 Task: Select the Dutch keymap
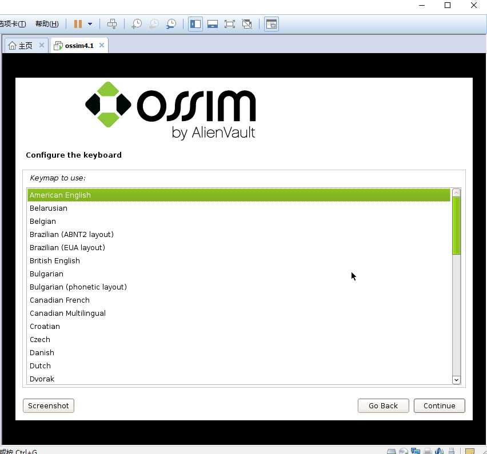point(238,366)
